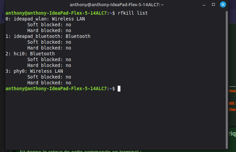Click the block cursor at the last prompt
The height and width of the screenshot is (152, 236).
119,88
